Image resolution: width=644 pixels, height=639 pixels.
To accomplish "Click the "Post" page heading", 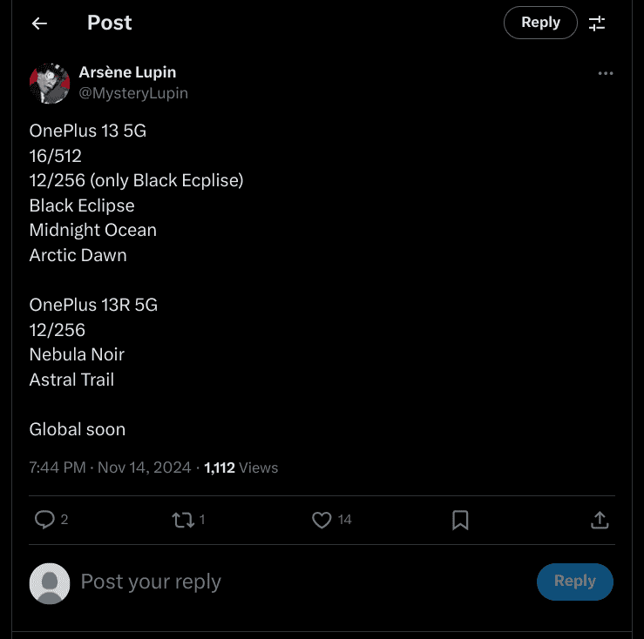I will [110, 24].
